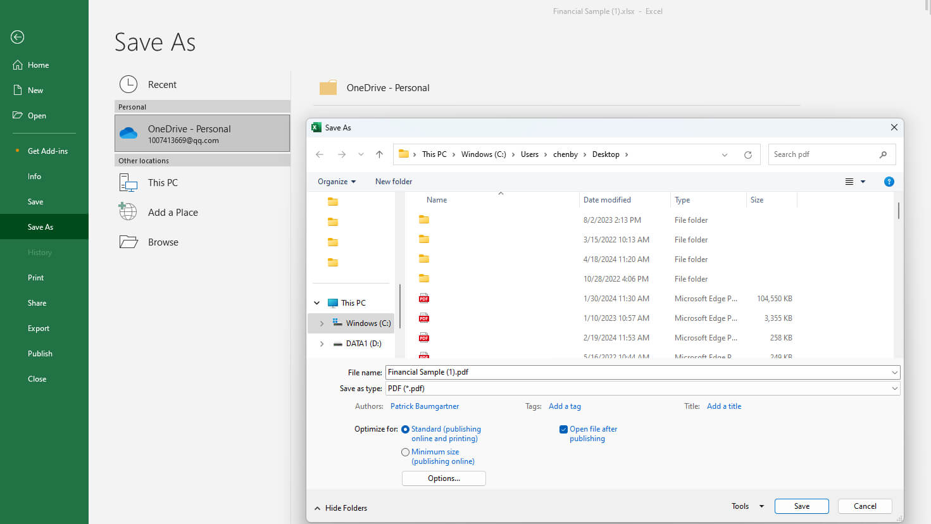Click the Patrick Baumgartner author link
This screenshot has height=524, width=931.
coord(425,406)
